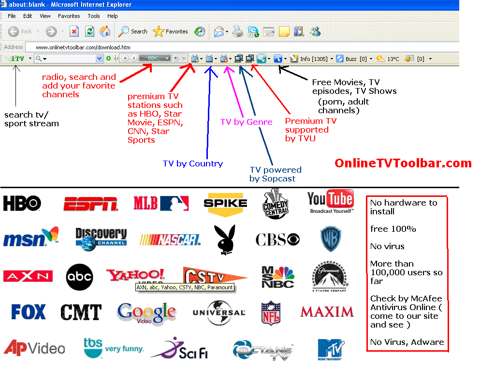Screen dimensions: 495x387
Task: Open the Buzz [0] dropdown arrow
Action: click(371, 59)
